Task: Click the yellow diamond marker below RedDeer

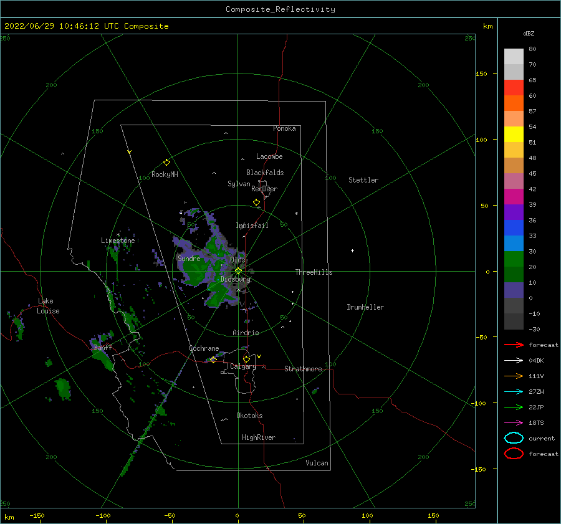Action: click(257, 202)
